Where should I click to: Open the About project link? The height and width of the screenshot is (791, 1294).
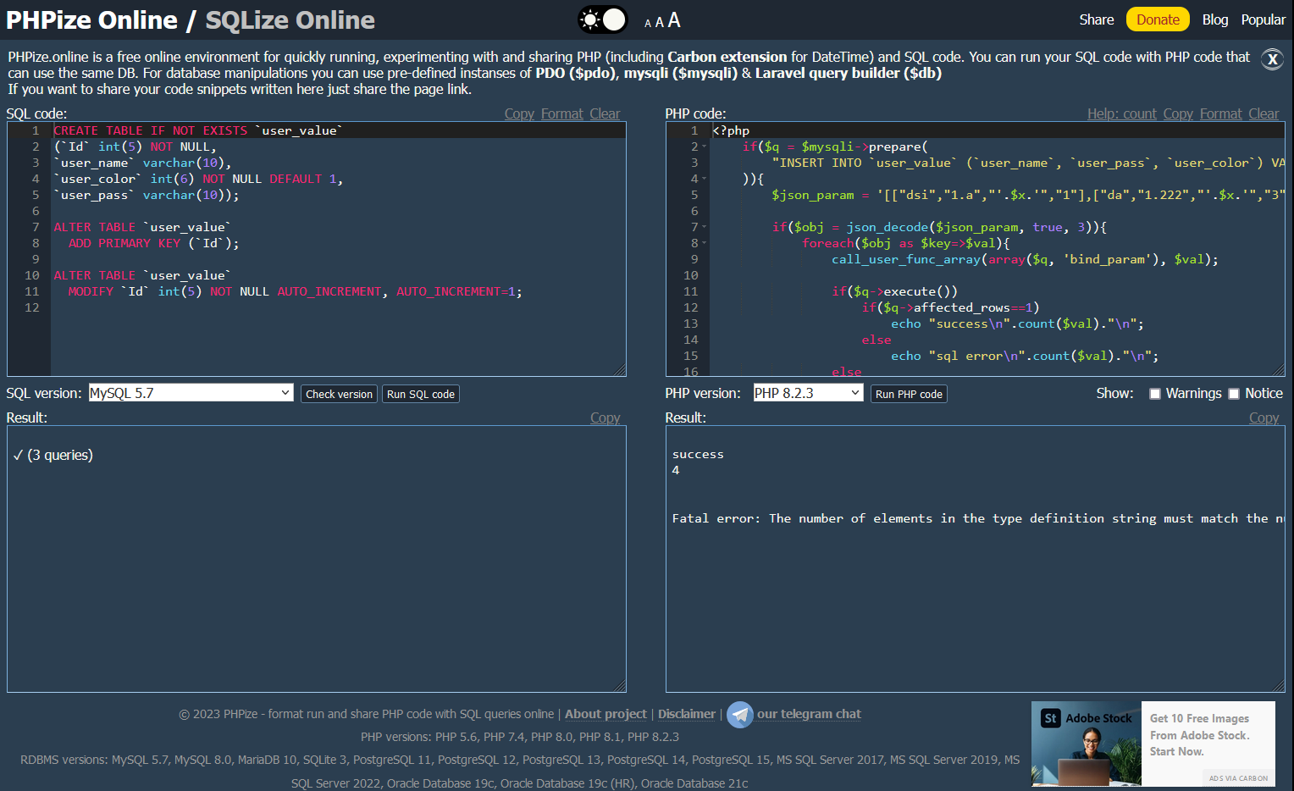click(606, 714)
